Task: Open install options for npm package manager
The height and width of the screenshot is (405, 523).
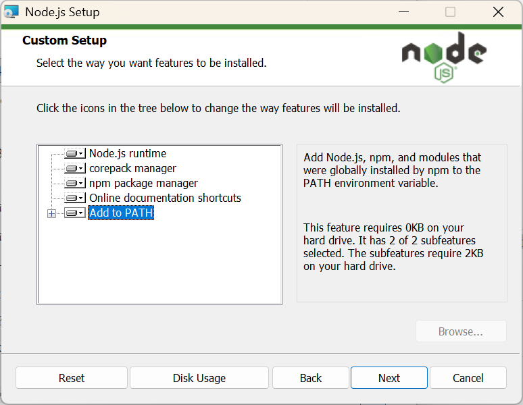Action: point(75,183)
